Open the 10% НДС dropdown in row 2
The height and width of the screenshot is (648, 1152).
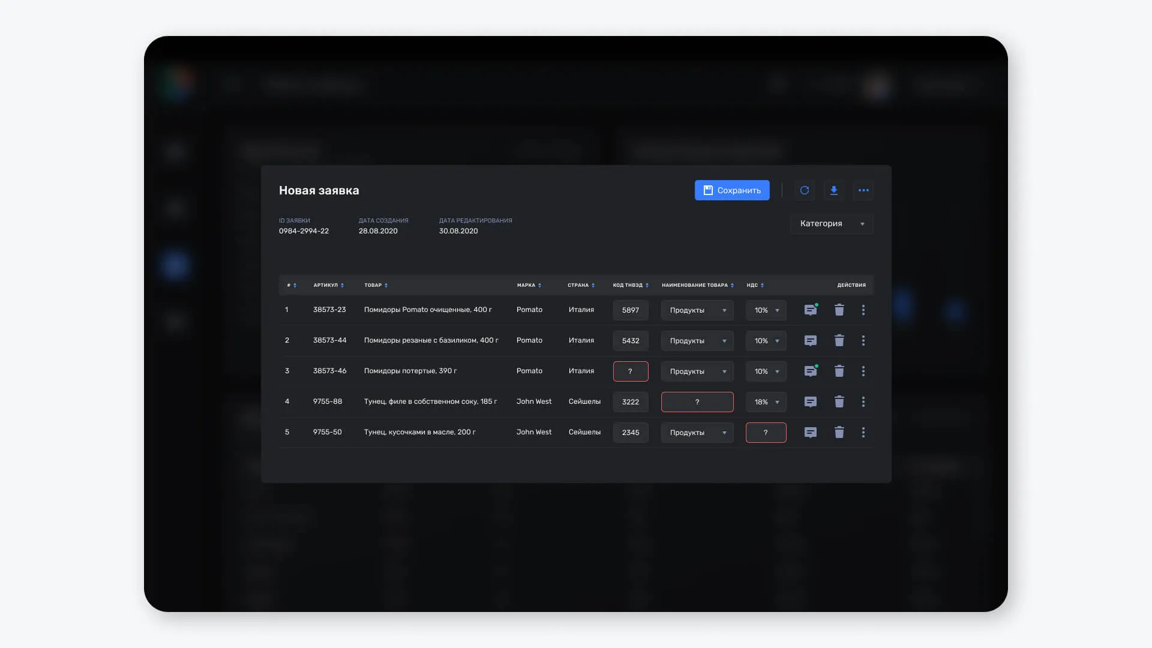766,341
